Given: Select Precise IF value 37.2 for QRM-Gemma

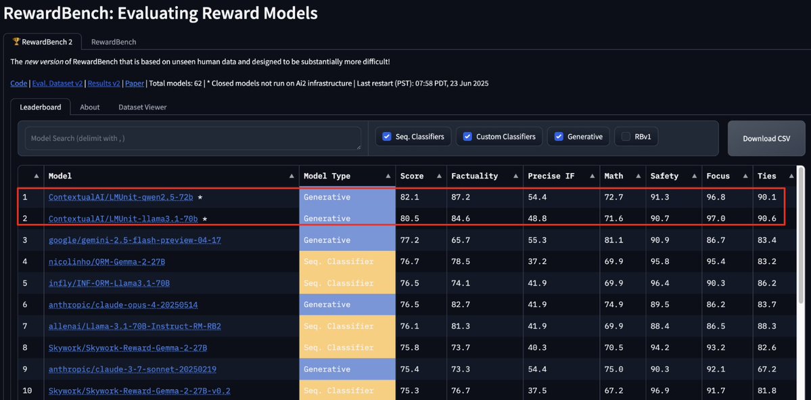Looking at the screenshot, I should [537, 262].
